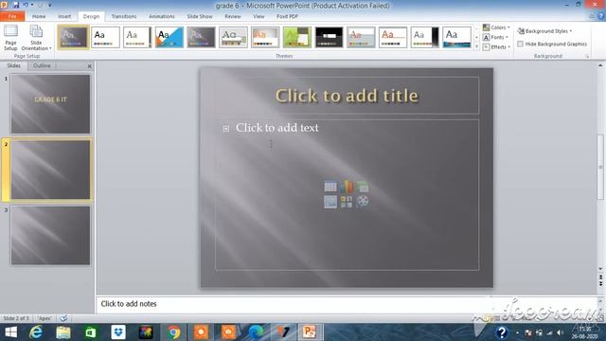
Task: Open File Explorer from the taskbar
Action: click(63, 332)
